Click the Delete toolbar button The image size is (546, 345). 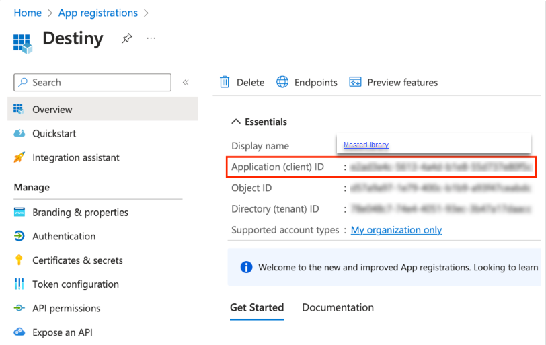tap(241, 82)
